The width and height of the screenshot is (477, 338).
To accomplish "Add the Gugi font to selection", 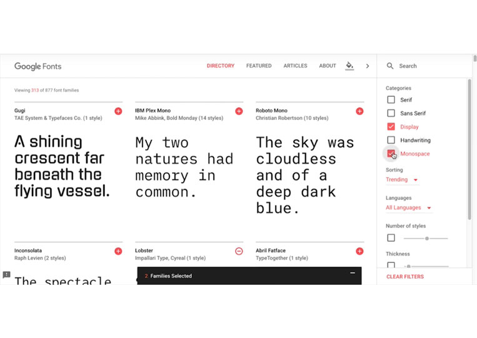I will pyautogui.click(x=118, y=111).
